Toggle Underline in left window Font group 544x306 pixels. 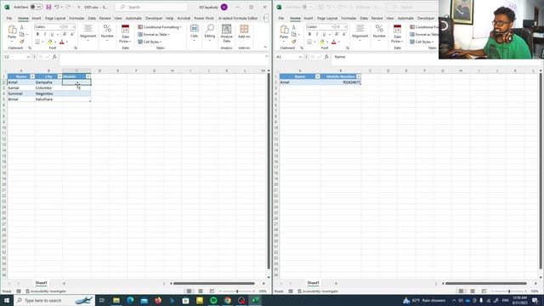click(52, 34)
